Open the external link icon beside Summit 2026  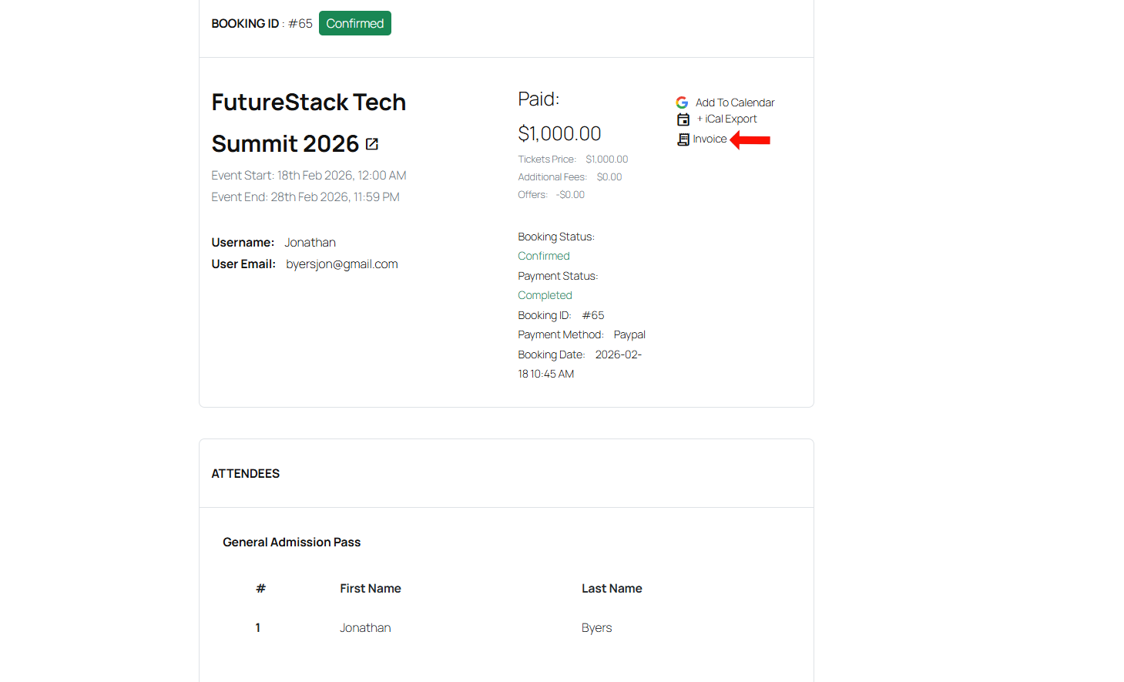[372, 144]
